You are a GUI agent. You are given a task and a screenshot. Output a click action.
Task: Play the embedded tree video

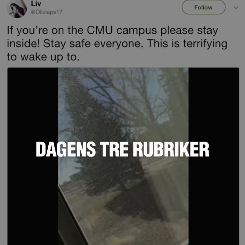(x=123, y=156)
